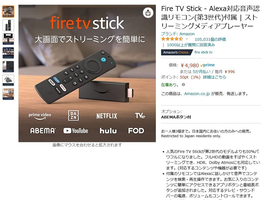
Task: Open the 5-month installment payment link
Action: coord(202,72)
